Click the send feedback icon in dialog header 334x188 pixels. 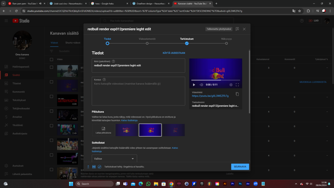(237, 29)
